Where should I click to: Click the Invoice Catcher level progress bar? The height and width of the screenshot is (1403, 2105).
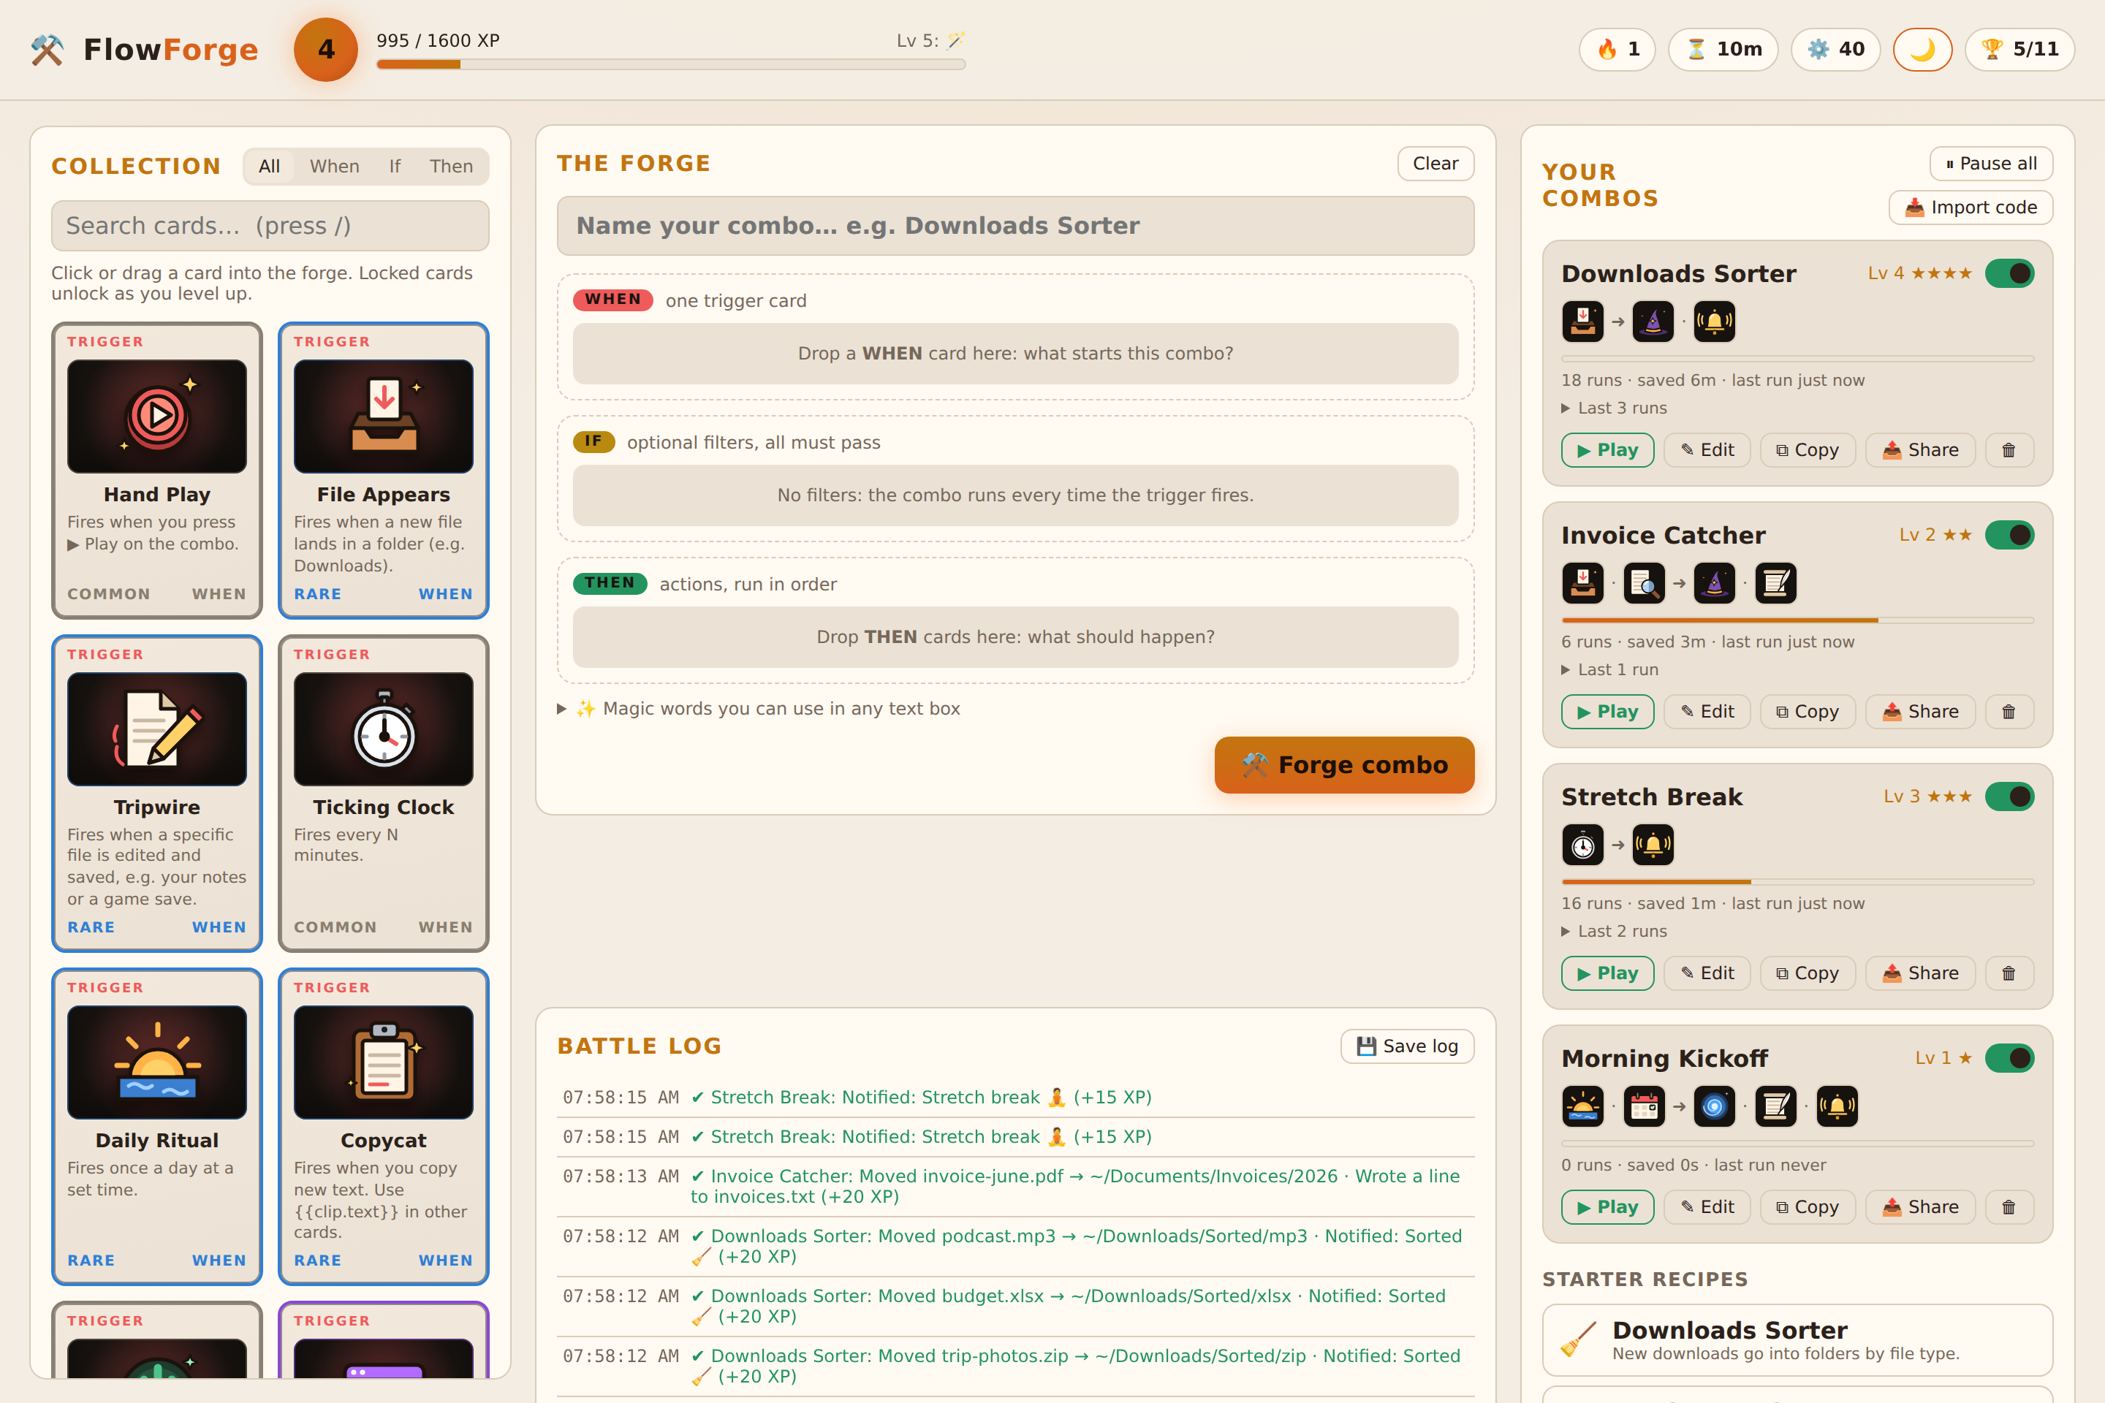pyautogui.click(x=1797, y=620)
